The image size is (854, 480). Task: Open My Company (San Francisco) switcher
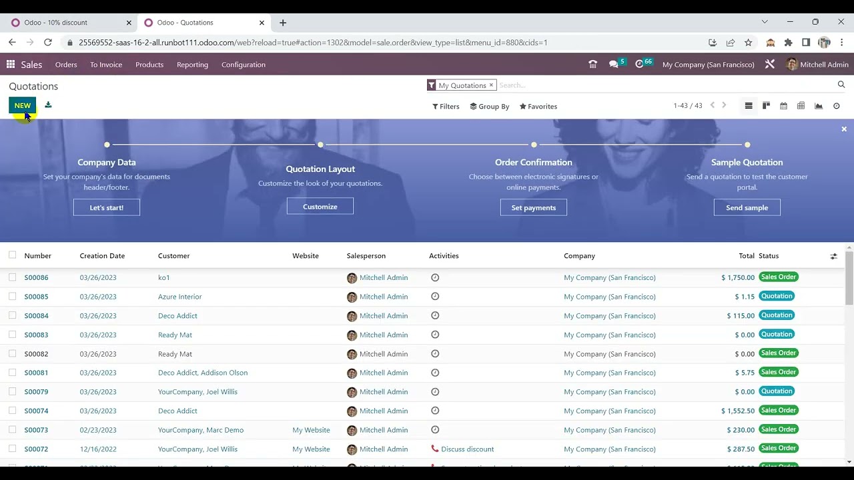coord(708,65)
